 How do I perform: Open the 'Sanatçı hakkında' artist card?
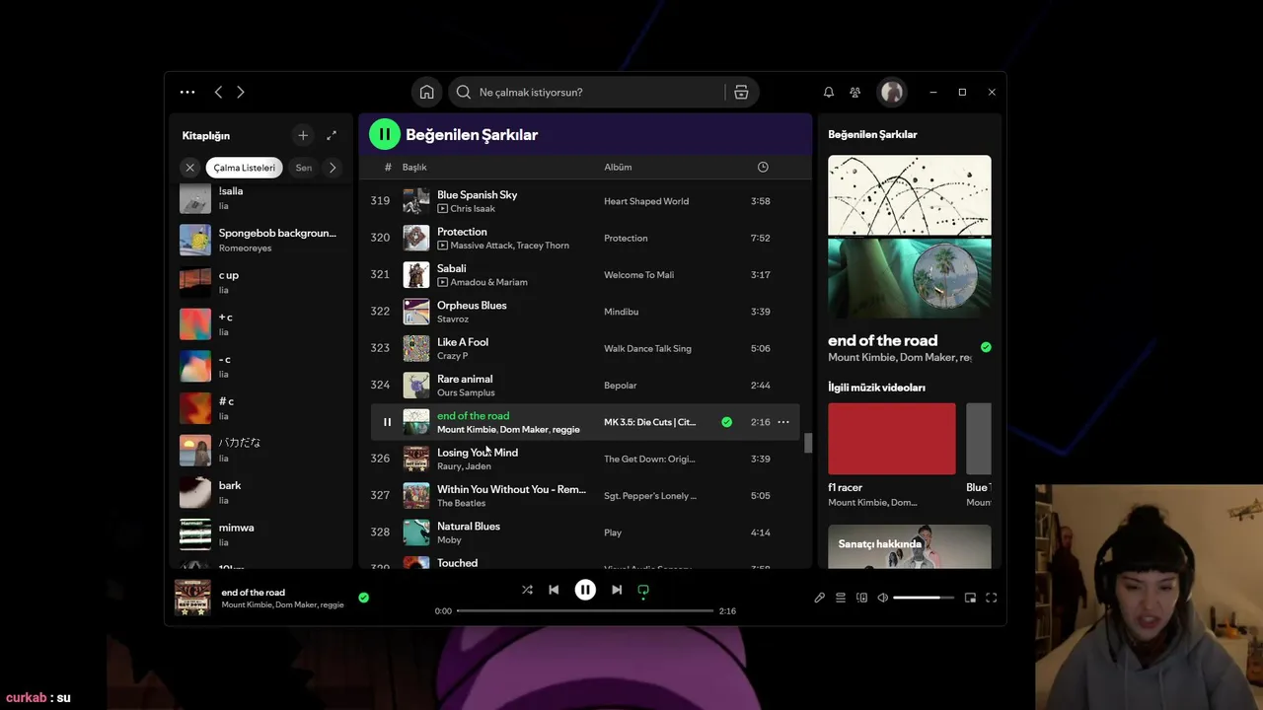pyautogui.click(x=910, y=546)
